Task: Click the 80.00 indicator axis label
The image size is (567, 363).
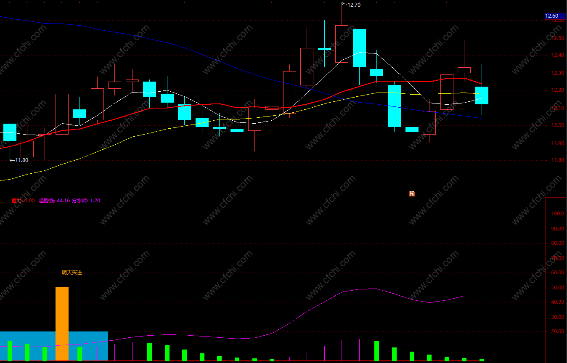Action: 558,243
